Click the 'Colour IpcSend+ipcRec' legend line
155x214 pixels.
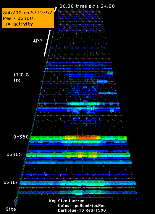tap(82, 206)
